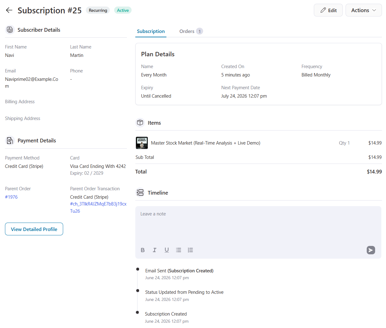Click the Items box icon
The width and height of the screenshot is (386, 328).
140,123
